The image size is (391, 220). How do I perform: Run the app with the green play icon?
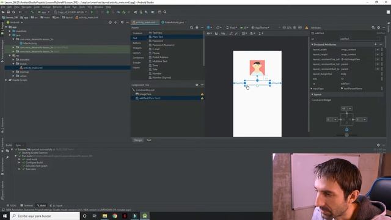tap(92, 12)
